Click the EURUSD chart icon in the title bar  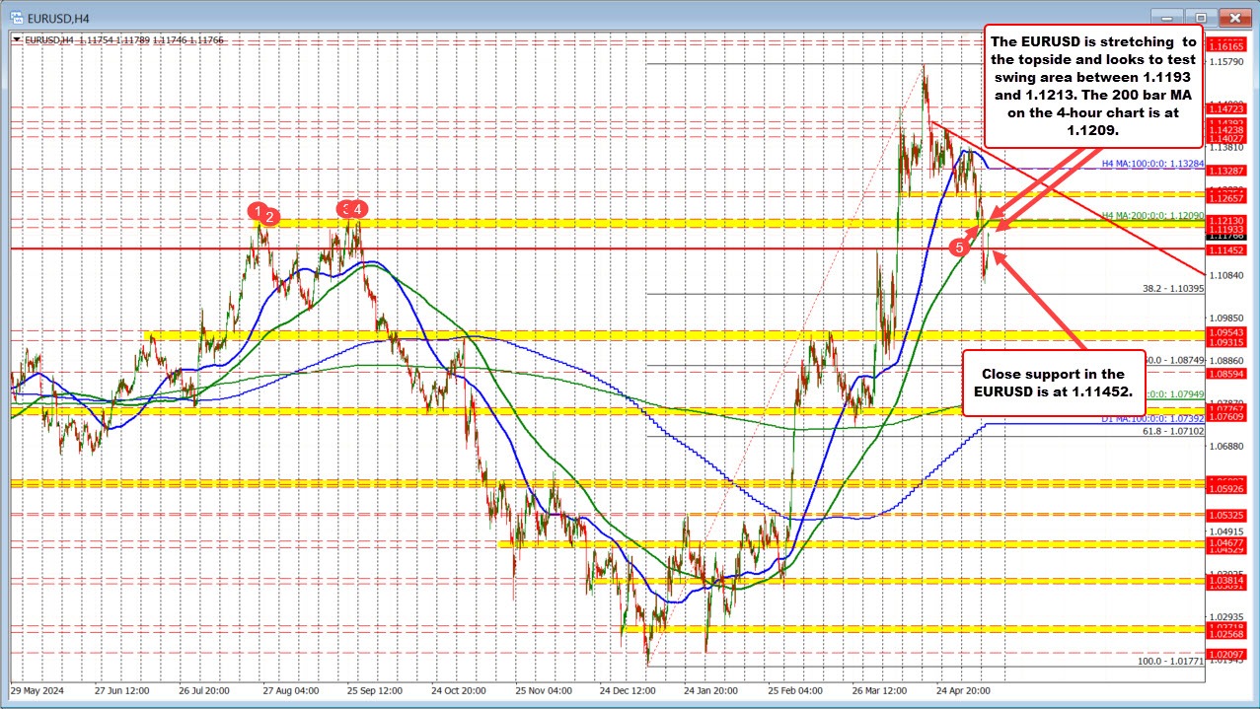pos(18,18)
